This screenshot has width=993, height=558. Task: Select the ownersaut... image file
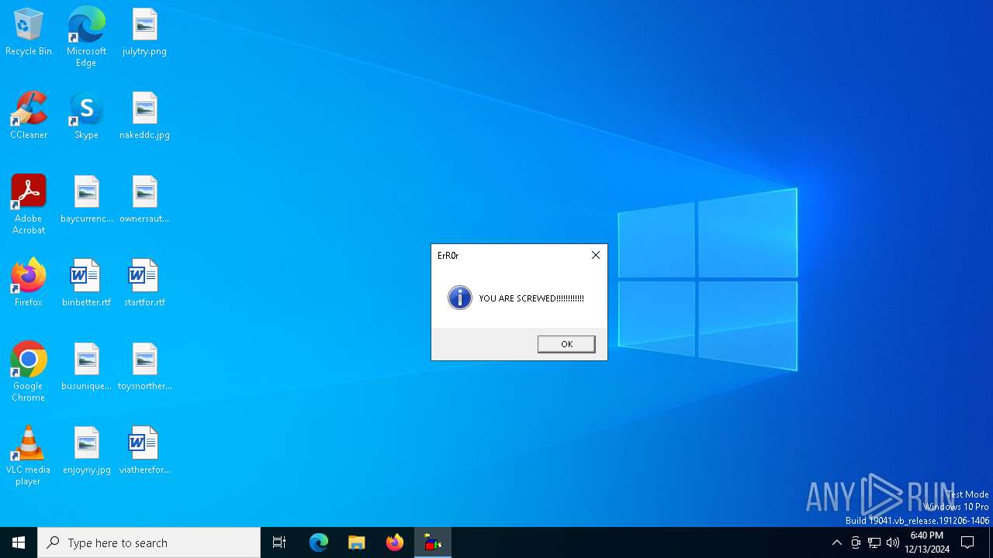[144, 200]
